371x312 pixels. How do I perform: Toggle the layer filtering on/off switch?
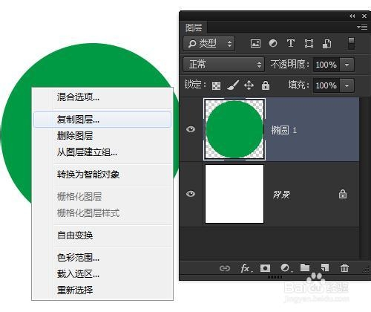pyautogui.click(x=351, y=43)
